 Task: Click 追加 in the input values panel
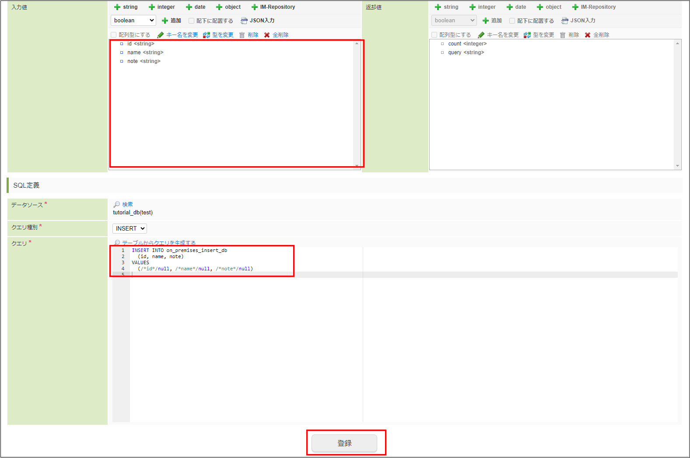coord(172,21)
